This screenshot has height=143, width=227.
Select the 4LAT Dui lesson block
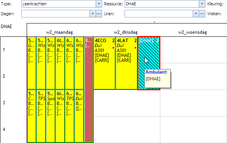(126, 63)
